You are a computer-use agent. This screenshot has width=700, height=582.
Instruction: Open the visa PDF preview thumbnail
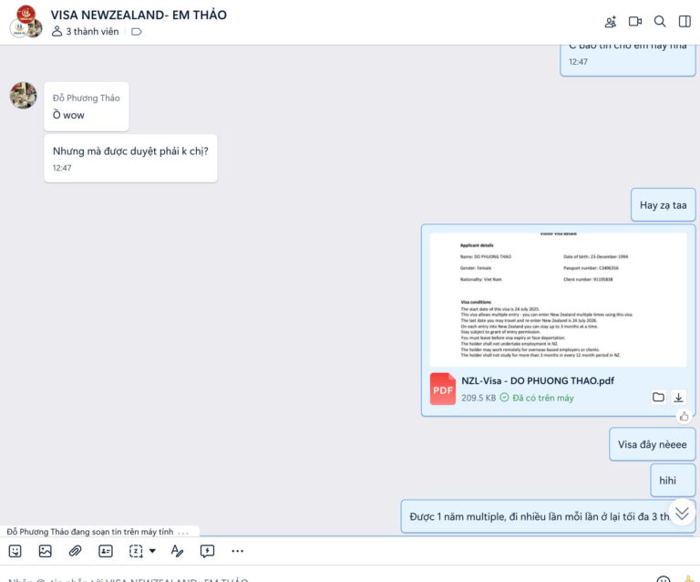tap(558, 299)
